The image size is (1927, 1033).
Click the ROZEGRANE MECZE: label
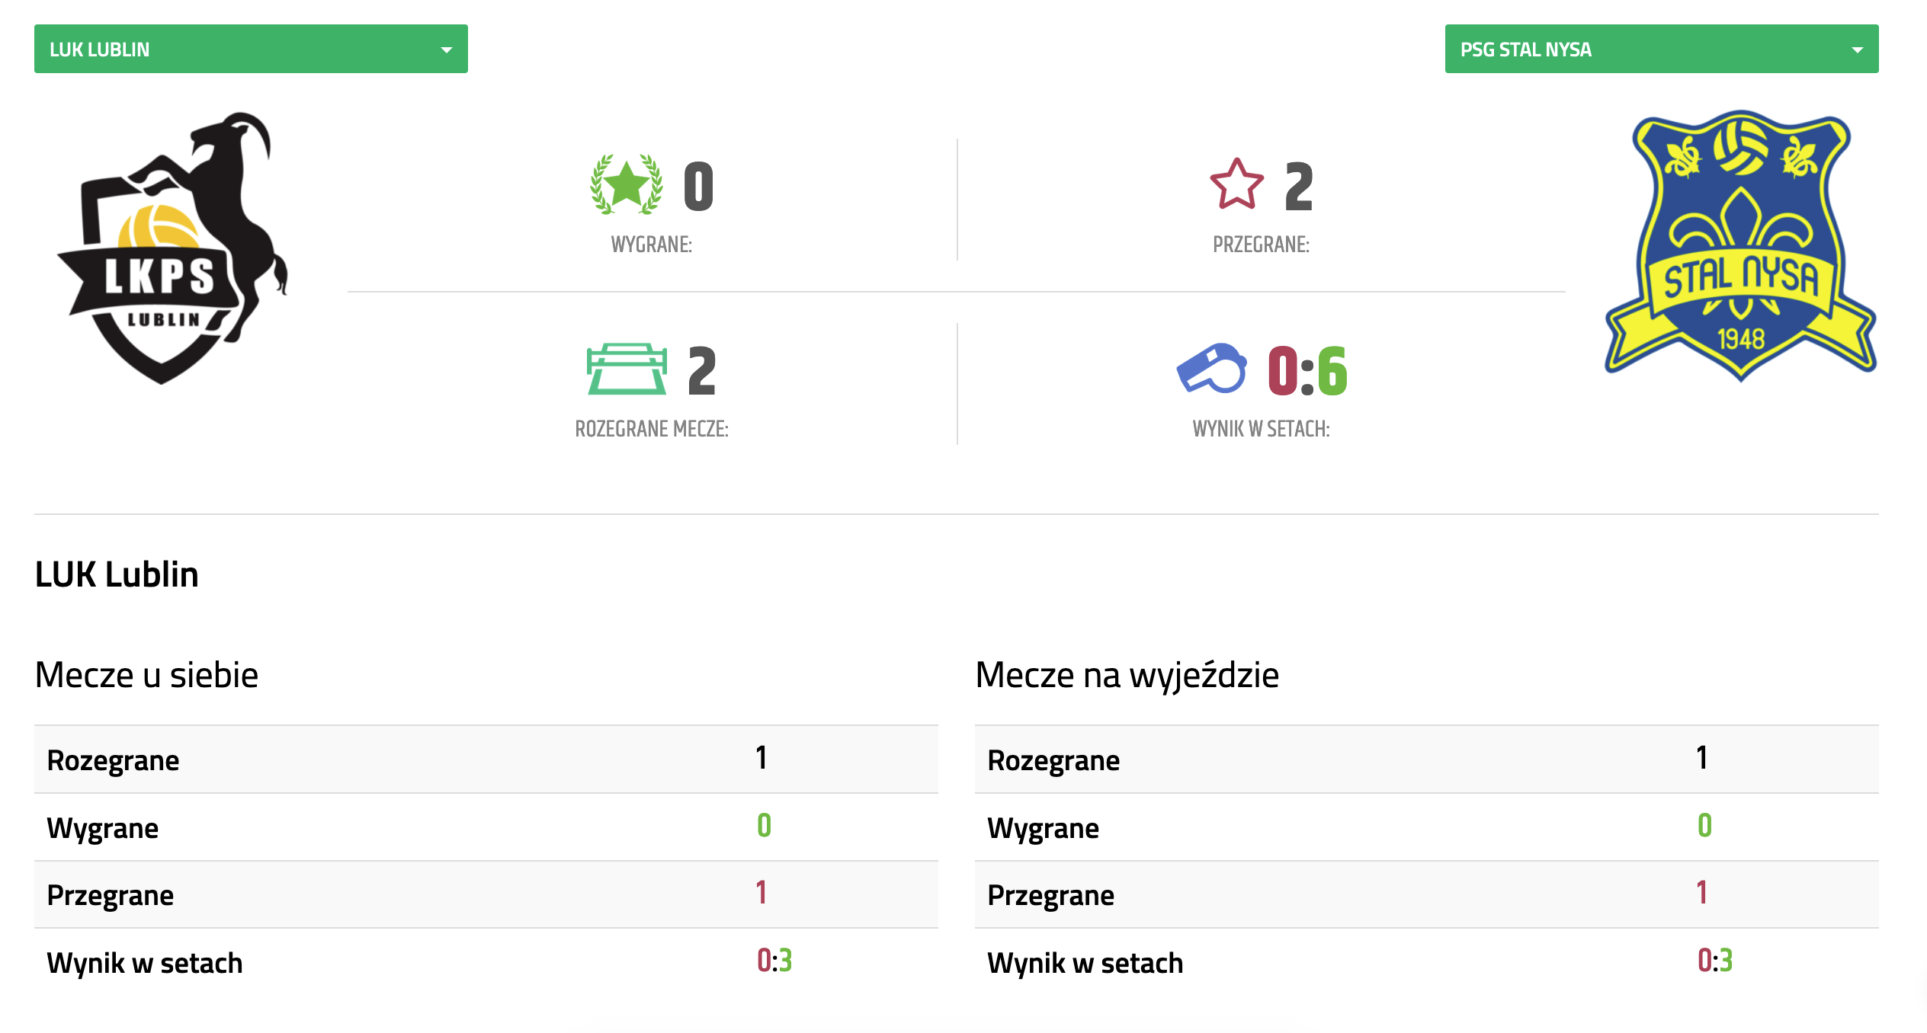652,429
